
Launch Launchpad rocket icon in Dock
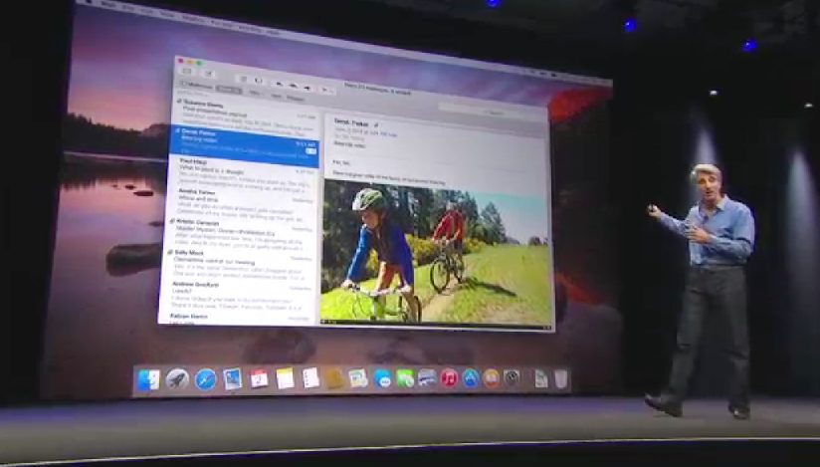(x=177, y=378)
